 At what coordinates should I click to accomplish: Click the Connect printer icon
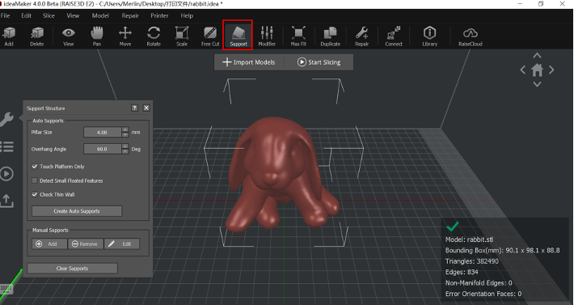pyautogui.click(x=394, y=36)
